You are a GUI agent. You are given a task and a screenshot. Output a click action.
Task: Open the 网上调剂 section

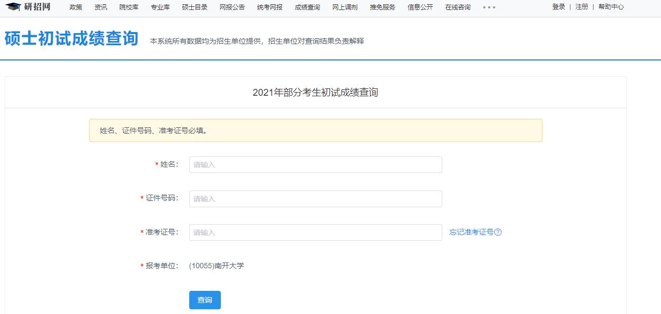(345, 7)
